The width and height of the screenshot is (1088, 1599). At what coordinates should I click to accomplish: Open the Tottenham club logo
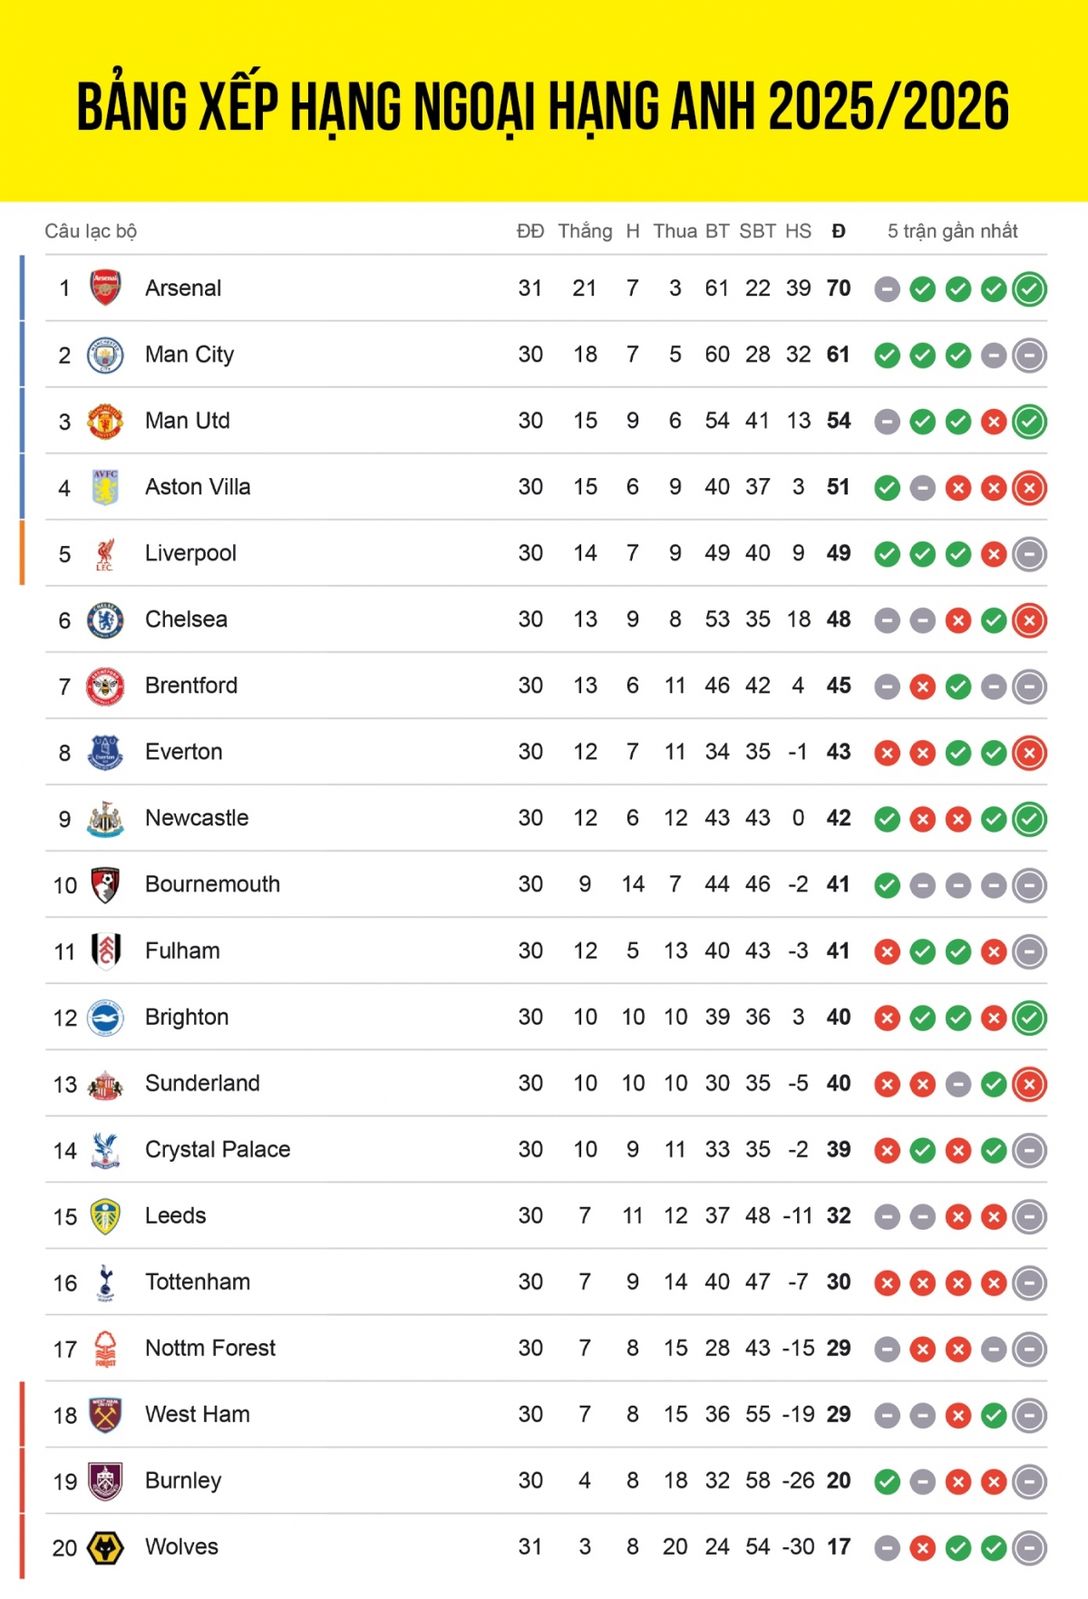105,1282
